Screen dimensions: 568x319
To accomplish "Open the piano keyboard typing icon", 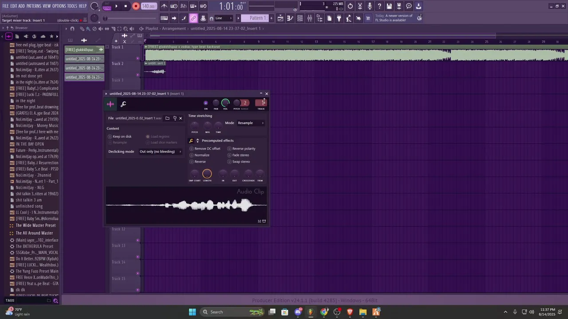I will tap(164, 18).
